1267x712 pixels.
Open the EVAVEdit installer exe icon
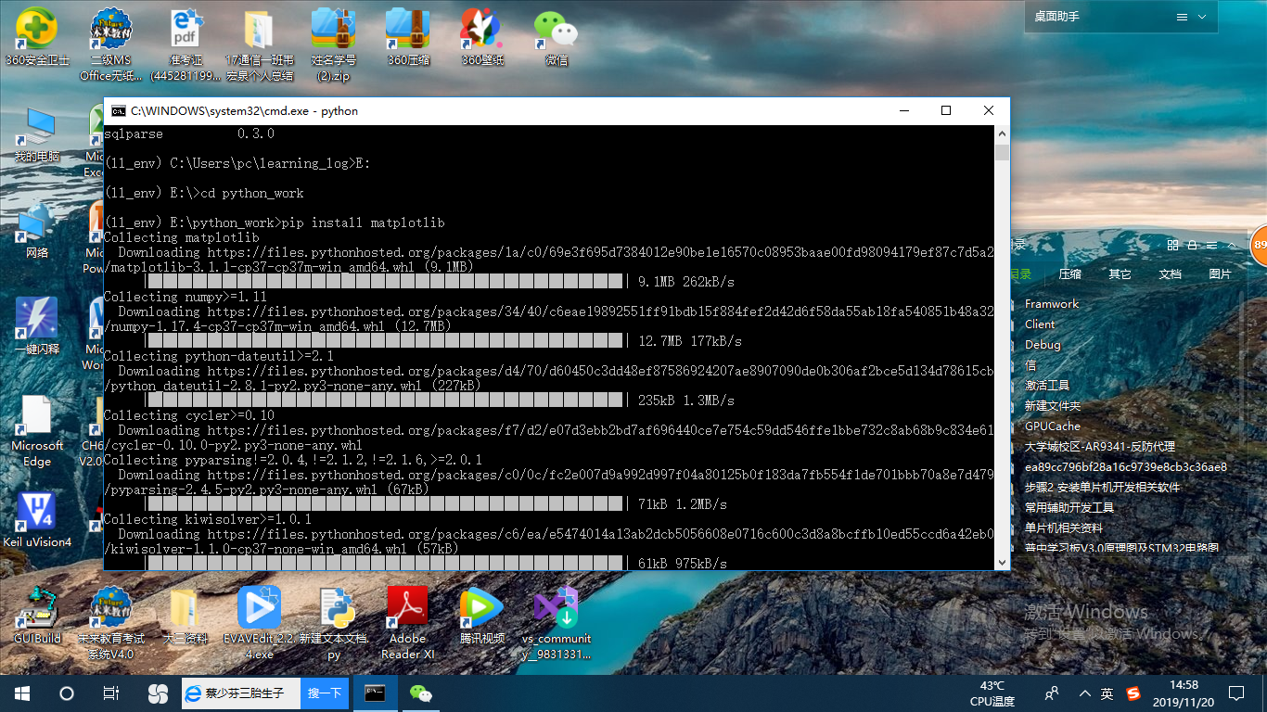click(x=260, y=623)
